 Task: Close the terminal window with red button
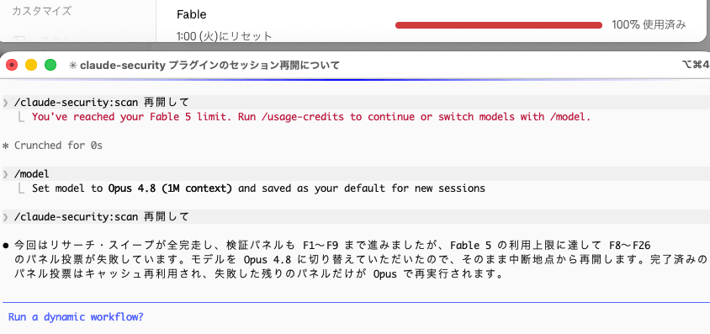pyautogui.click(x=12, y=65)
